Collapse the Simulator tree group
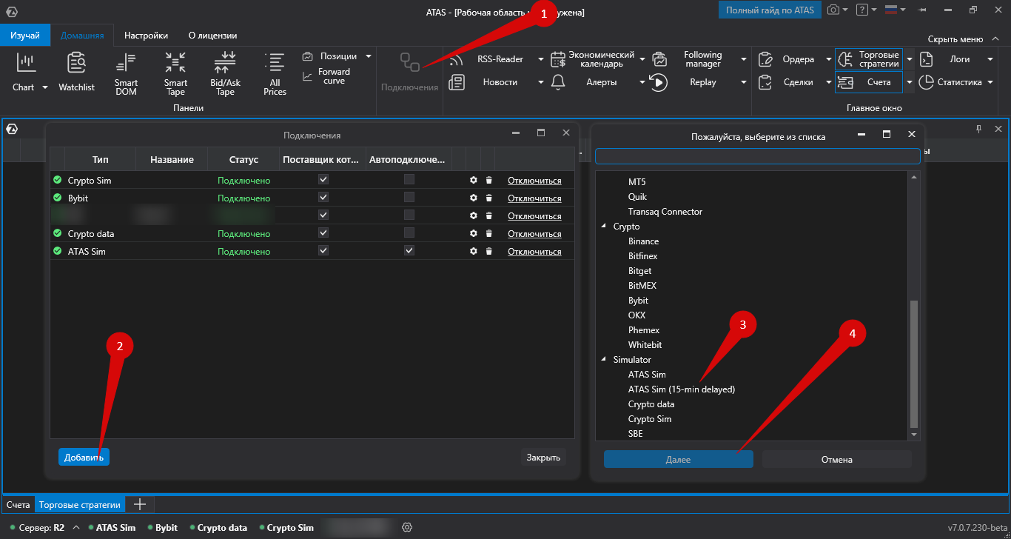The width and height of the screenshot is (1011, 539). [604, 360]
